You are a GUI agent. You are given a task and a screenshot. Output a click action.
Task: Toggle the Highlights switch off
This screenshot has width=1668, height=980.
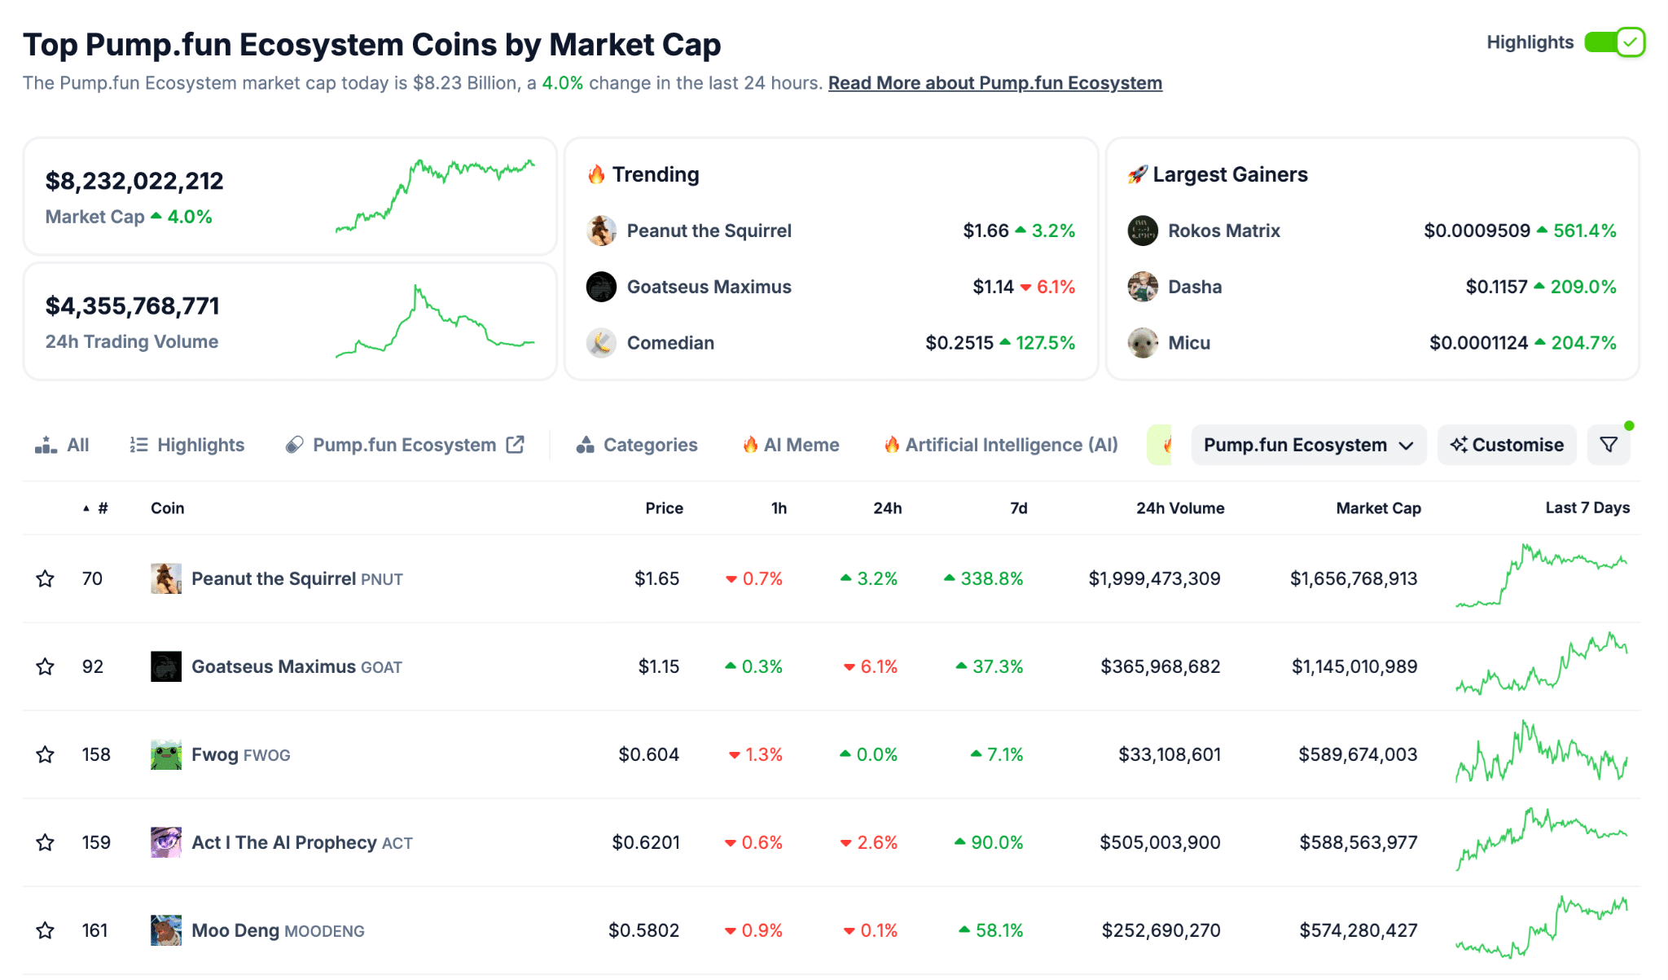pos(1615,42)
